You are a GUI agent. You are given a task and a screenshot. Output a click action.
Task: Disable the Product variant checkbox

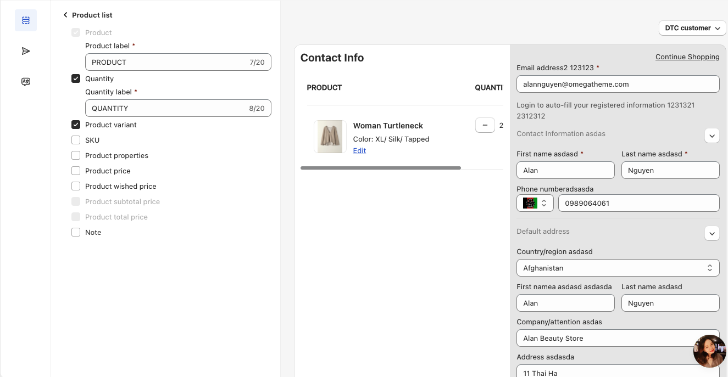click(76, 125)
